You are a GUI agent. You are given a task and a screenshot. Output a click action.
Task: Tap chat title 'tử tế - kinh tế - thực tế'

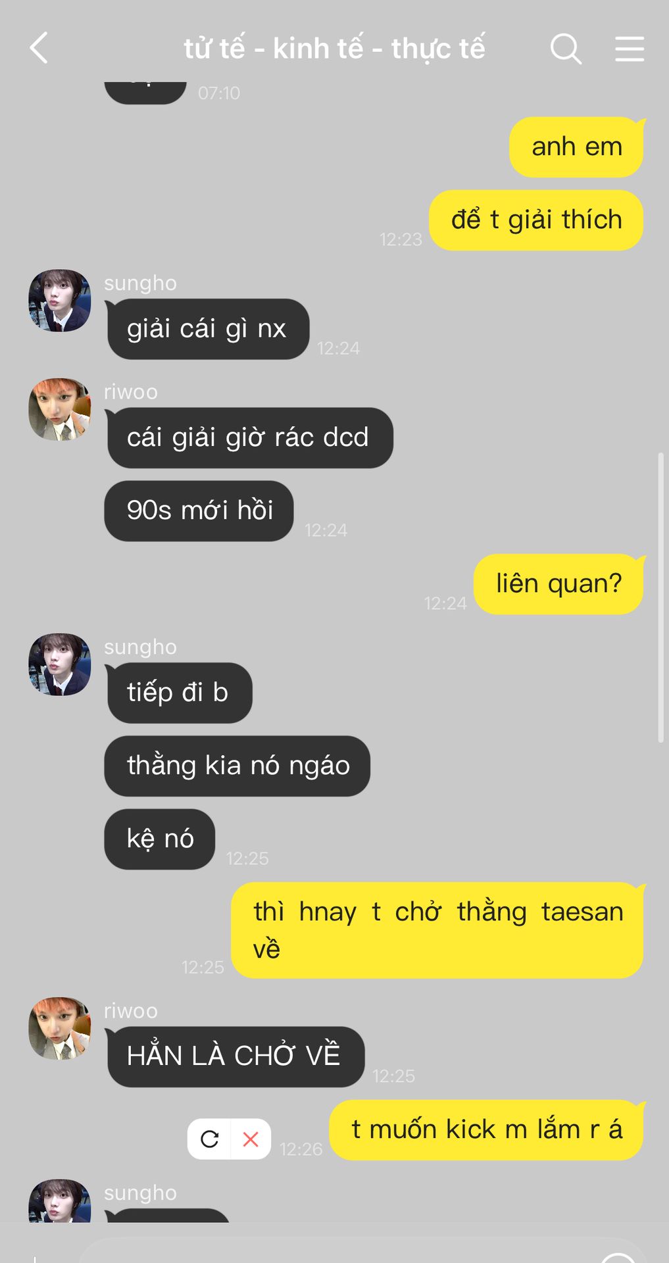pos(334,49)
